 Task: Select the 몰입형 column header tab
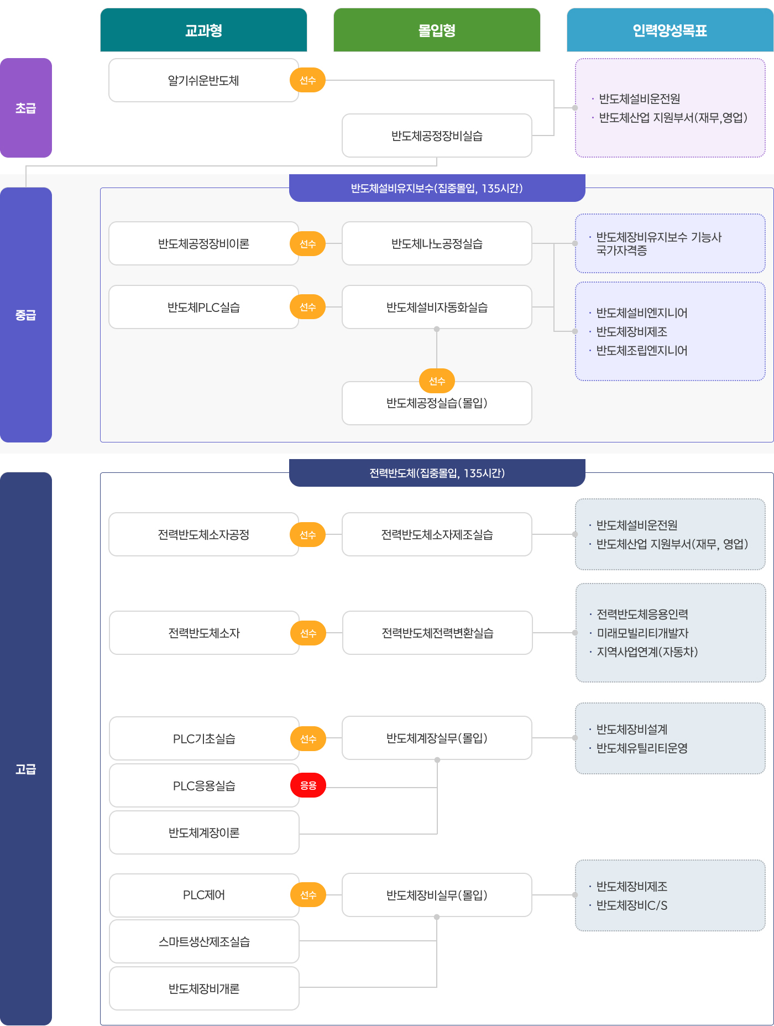437,30
